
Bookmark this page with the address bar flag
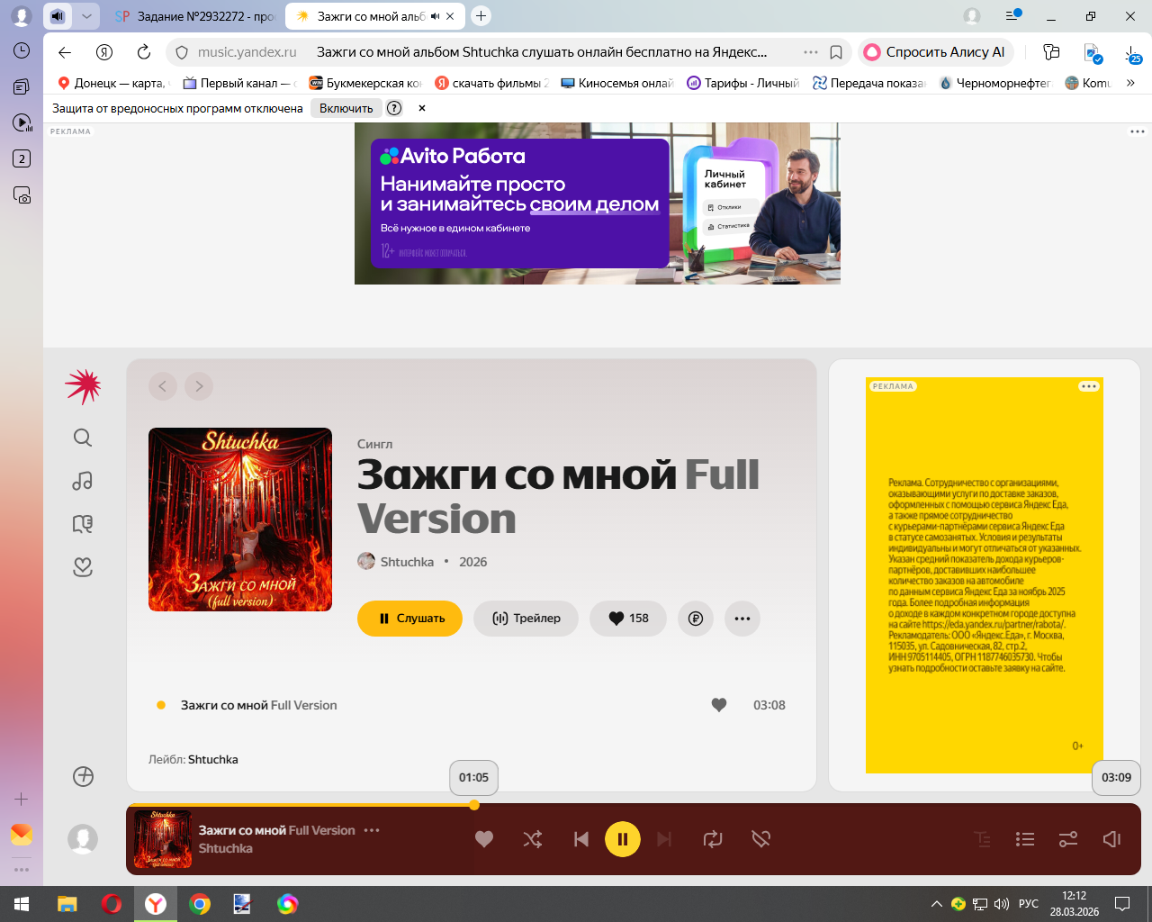[x=836, y=52]
